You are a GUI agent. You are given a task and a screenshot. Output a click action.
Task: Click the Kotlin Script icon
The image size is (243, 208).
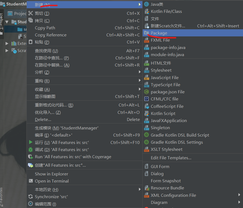pos(147,113)
